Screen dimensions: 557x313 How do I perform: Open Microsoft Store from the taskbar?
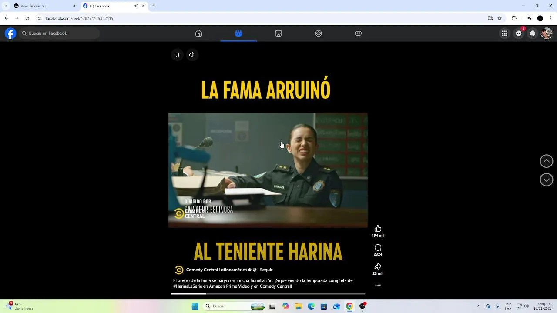[x=324, y=306]
